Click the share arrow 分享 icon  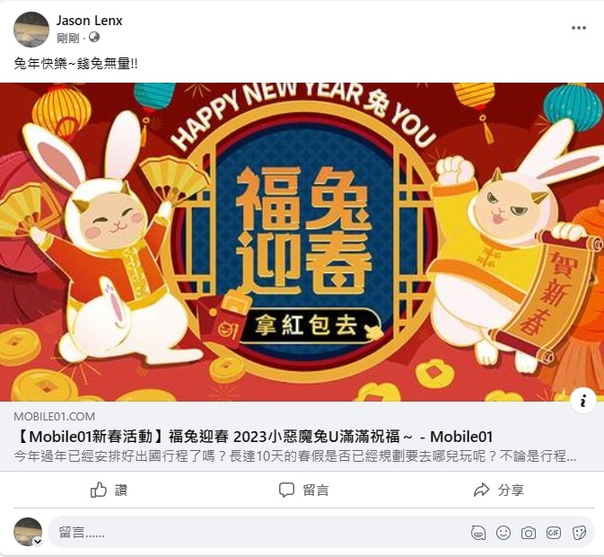(x=482, y=490)
